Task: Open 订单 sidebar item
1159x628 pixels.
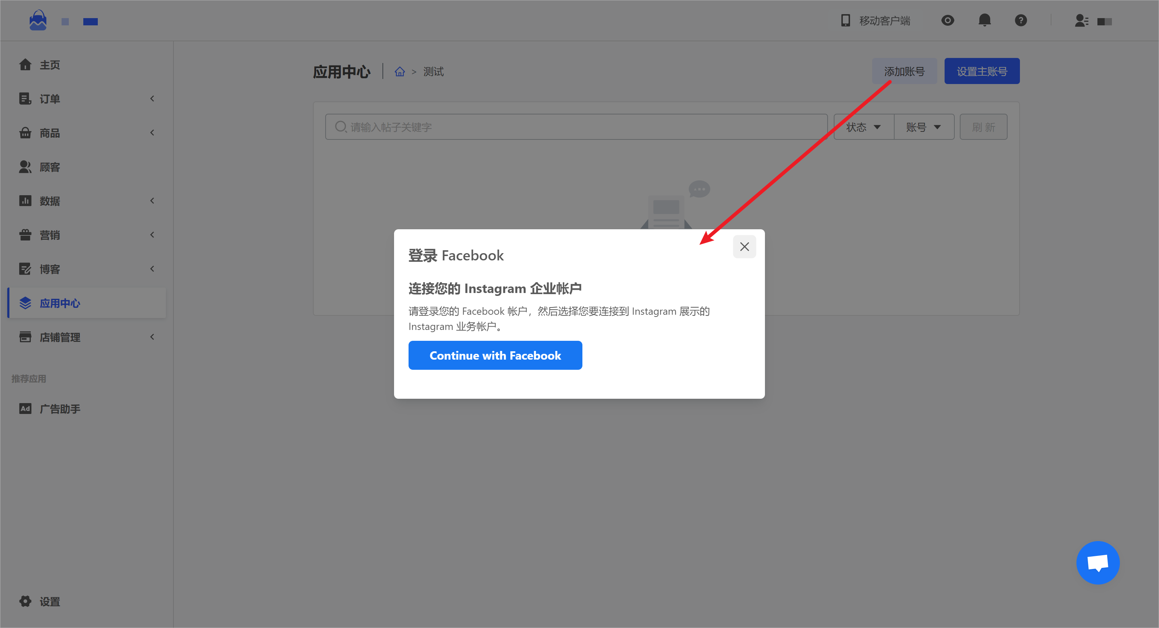Action: pos(87,99)
